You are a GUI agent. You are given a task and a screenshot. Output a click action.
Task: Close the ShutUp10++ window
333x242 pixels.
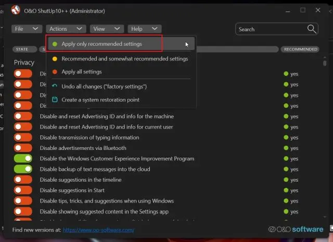click(318, 10)
